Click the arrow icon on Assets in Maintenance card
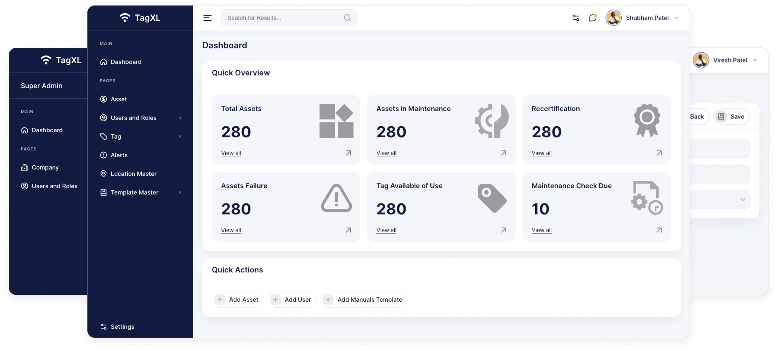The width and height of the screenshot is (777, 350). (504, 153)
